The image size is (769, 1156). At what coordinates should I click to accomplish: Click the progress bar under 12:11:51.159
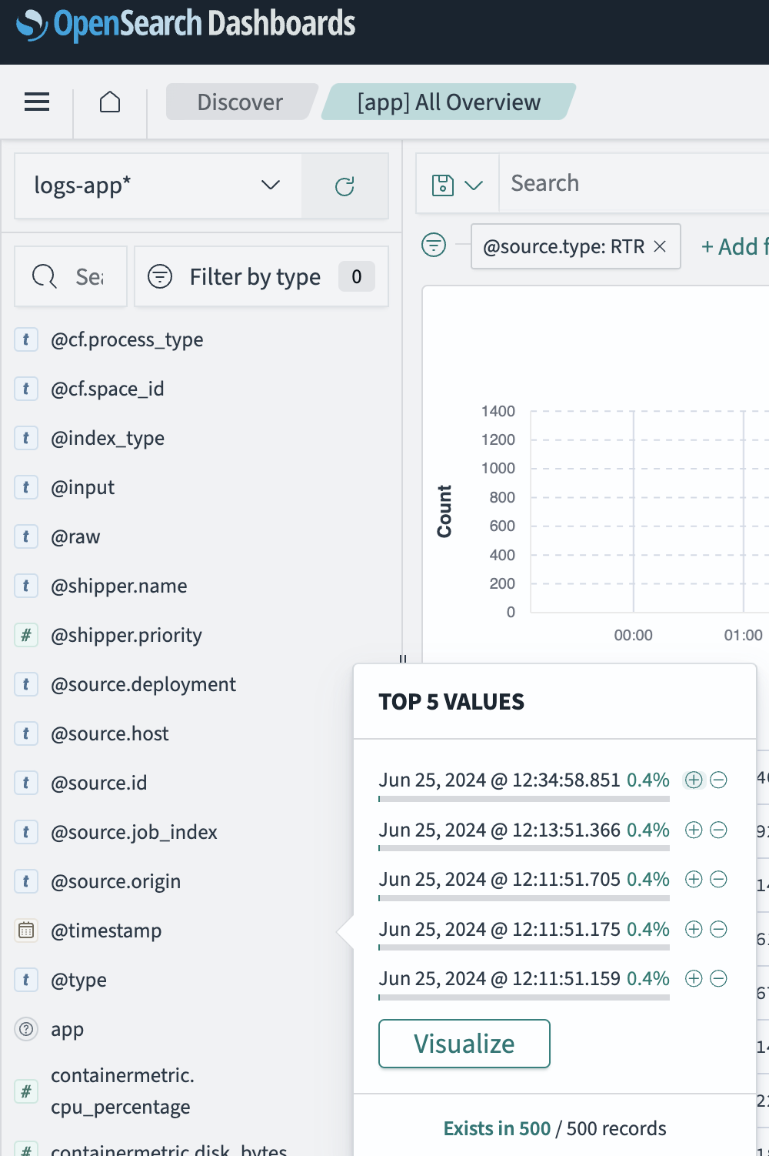click(x=524, y=997)
